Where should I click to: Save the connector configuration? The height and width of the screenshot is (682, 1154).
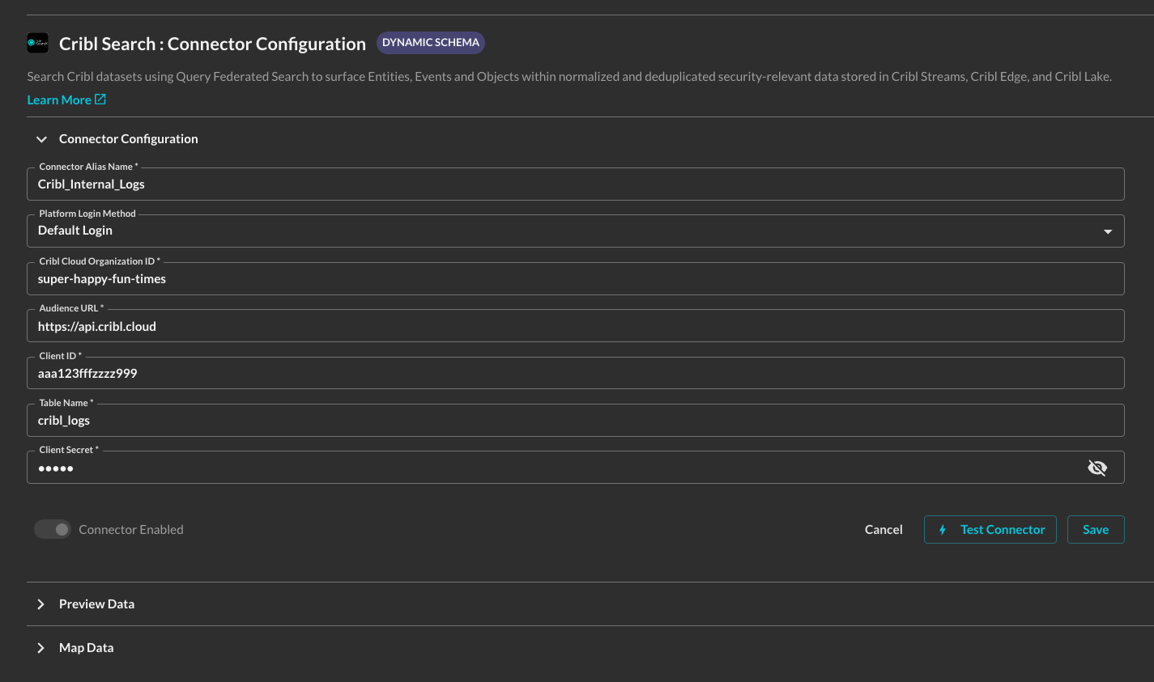pos(1096,529)
